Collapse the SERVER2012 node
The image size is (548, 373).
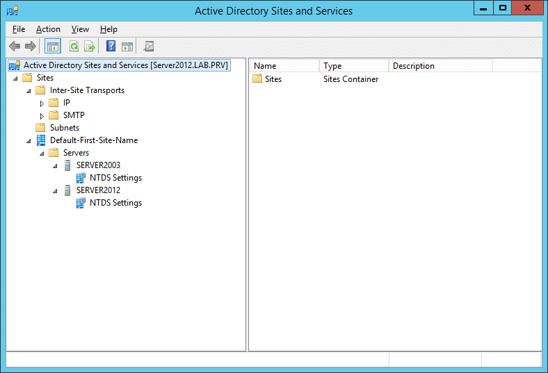click(x=55, y=191)
